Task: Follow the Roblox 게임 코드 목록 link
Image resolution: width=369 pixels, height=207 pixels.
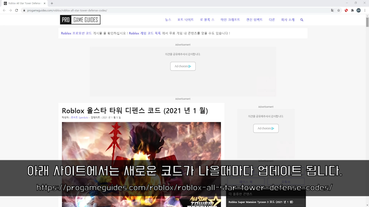Action: point(145,33)
